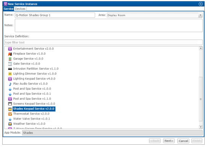Image resolution: width=207 pixels, height=147 pixels.
Task: Click the water drop icon for Pool and Spa v1.0.1
Action: pos(10,94)
